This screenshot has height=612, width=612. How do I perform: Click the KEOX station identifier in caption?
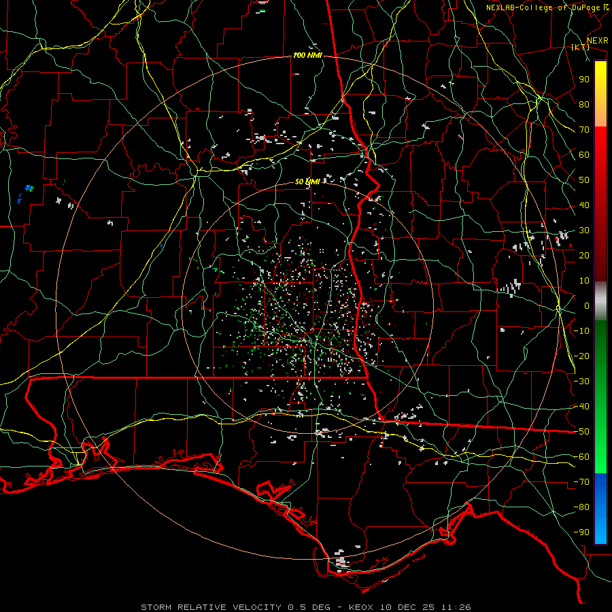[362, 607]
